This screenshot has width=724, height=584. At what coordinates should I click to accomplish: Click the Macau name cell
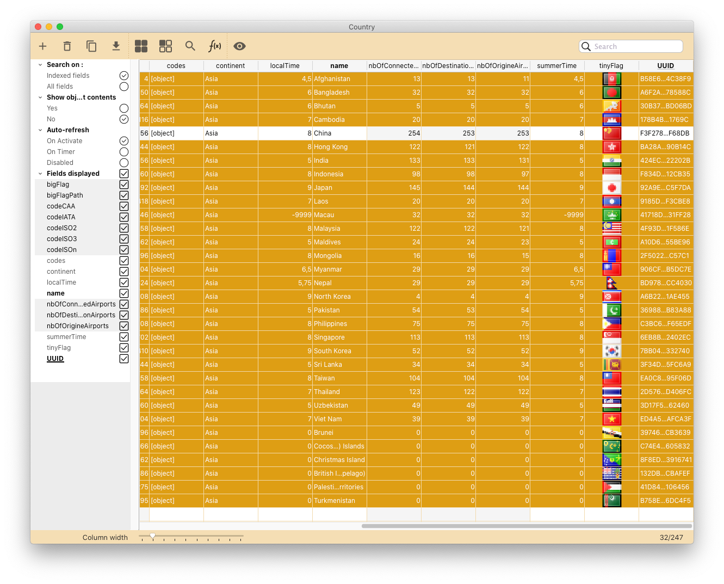(339, 215)
